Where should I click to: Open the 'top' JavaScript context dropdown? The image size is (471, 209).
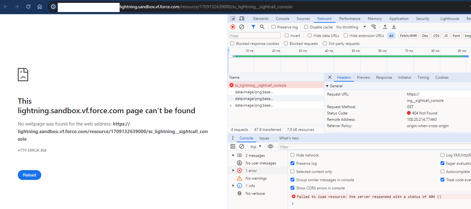256,146
